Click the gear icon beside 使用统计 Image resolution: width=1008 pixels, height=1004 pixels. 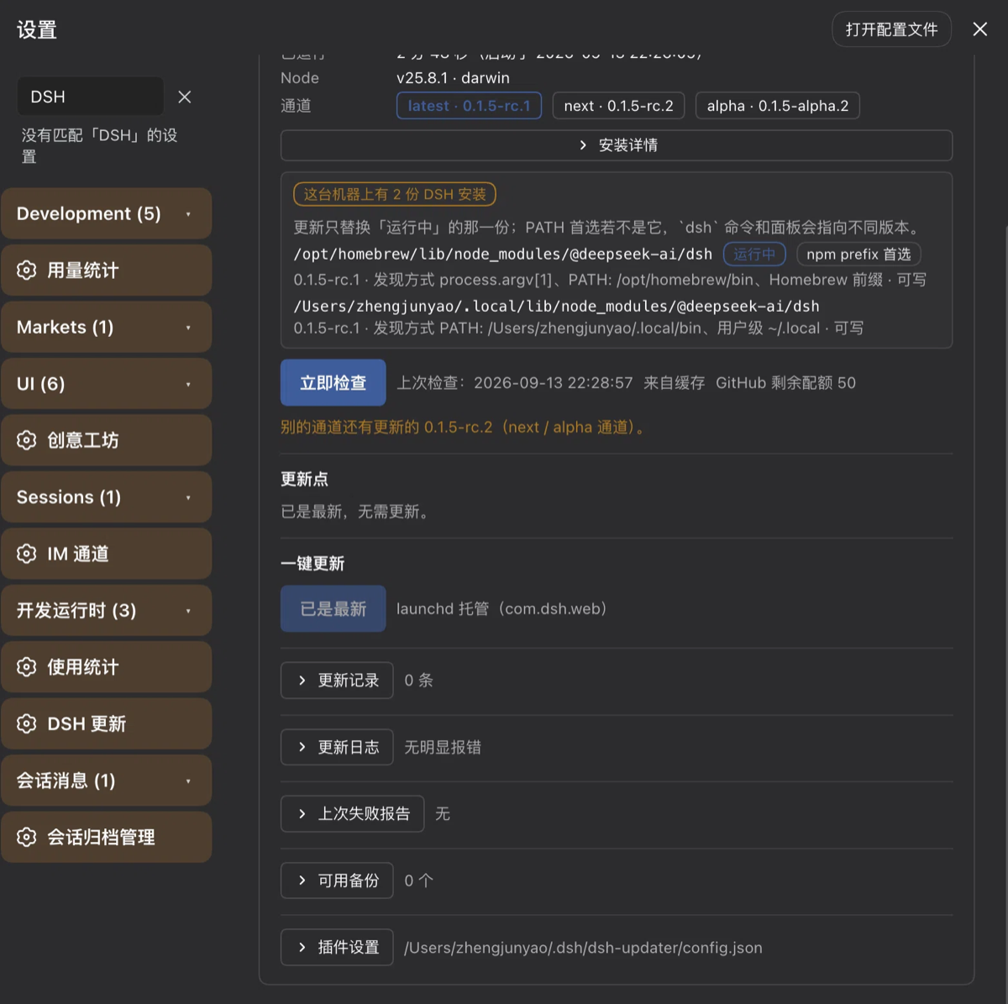pos(27,667)
